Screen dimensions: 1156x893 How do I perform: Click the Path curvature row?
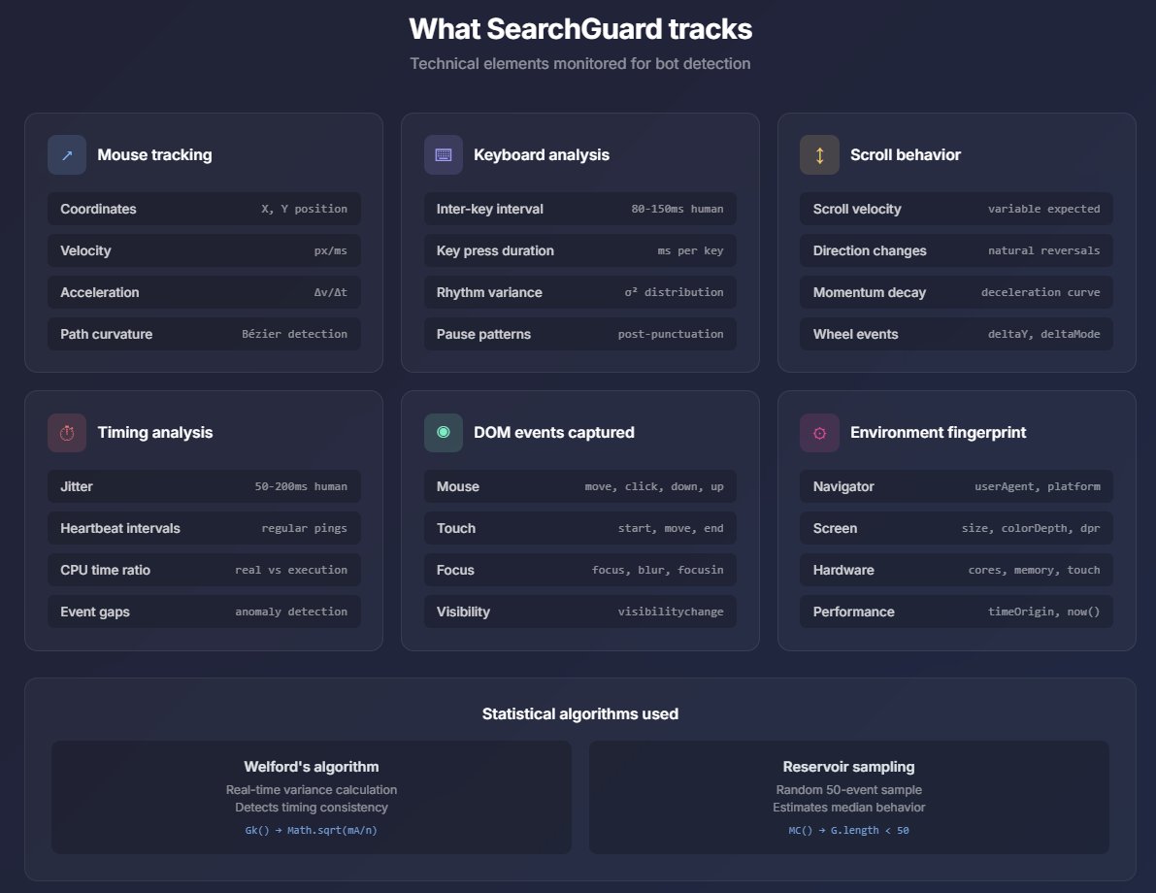coord(204,334)
